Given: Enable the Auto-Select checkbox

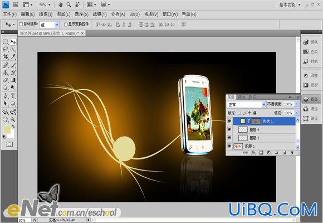Looking at the screenshot, I should 21,25.
